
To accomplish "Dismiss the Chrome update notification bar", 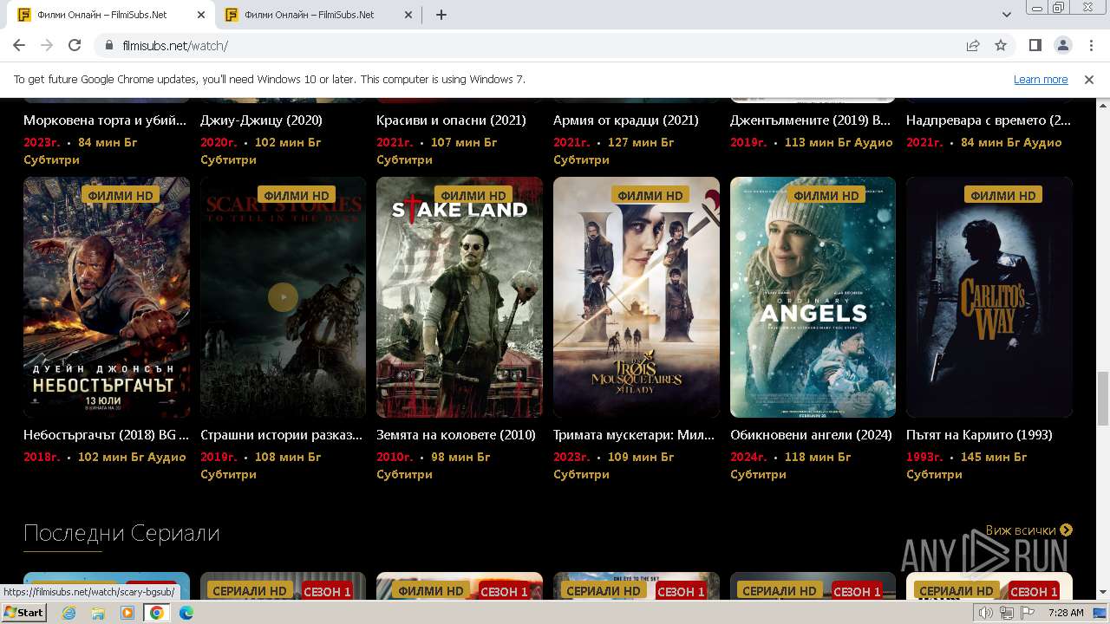I will click(x=1089, y=79).
